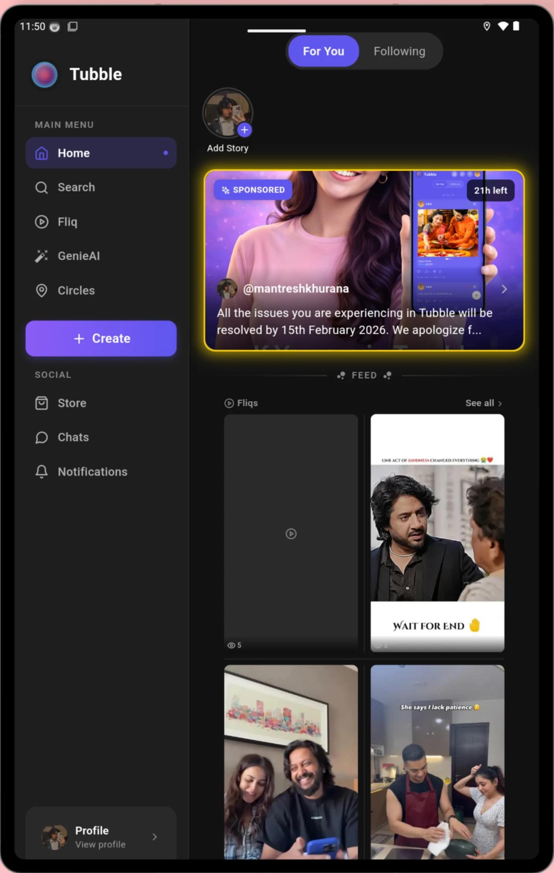Open Circles via the location pin icon
Image resolution: width=554 pixels, height=873 pixels.
(41, 290)
